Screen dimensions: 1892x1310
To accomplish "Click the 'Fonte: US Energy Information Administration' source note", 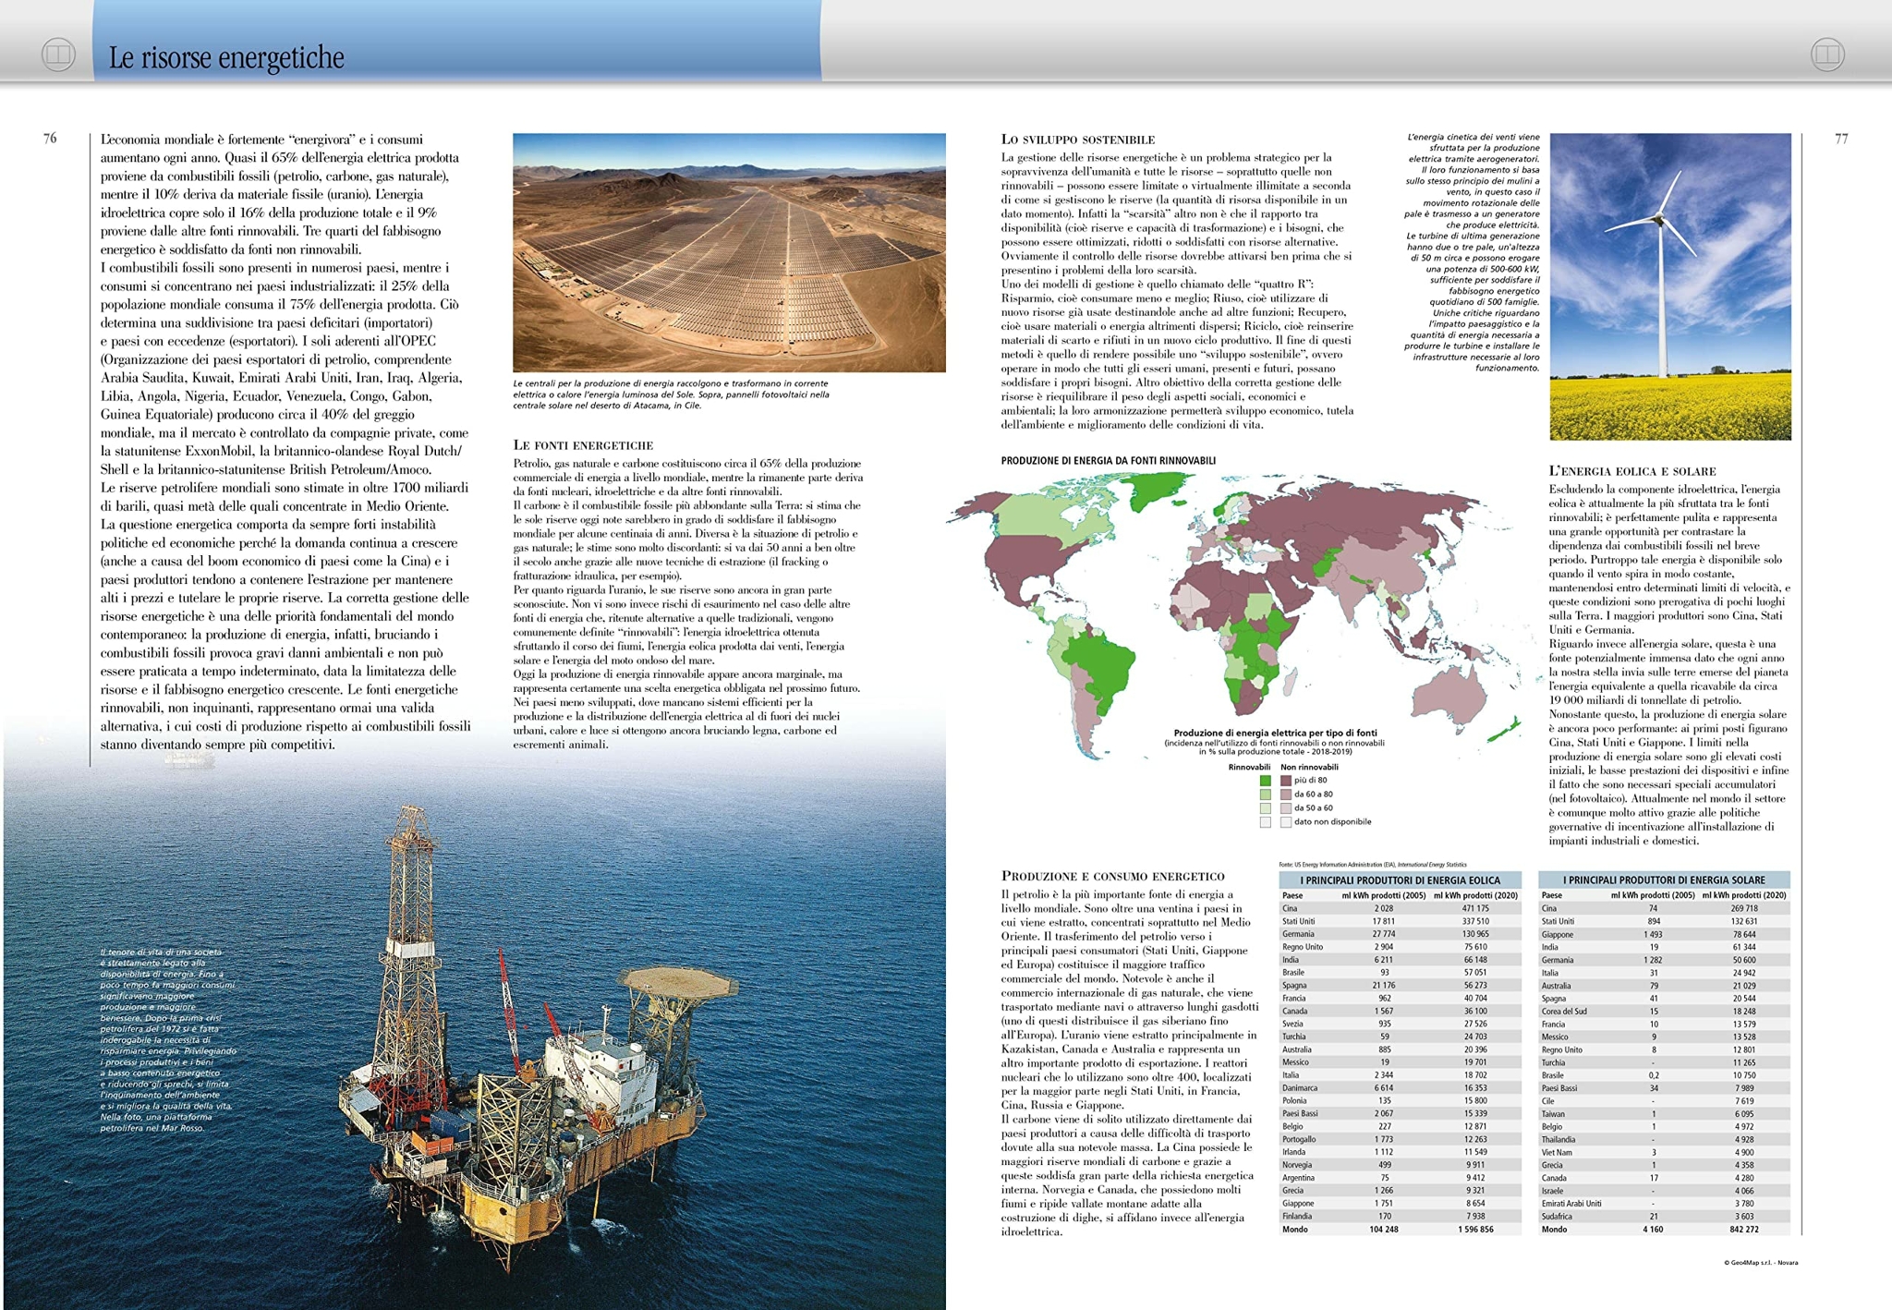I will click(1372, 865).
